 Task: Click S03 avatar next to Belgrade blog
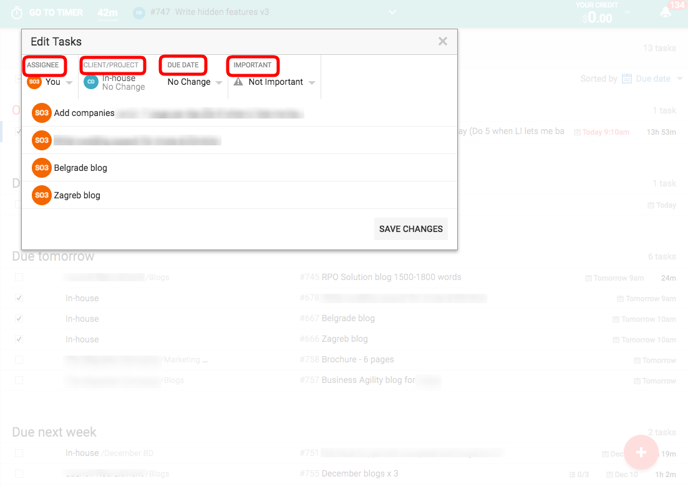click(x=42, y=168)
